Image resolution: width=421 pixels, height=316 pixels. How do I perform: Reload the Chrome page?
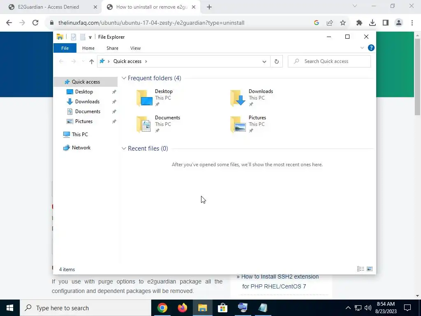35,23
